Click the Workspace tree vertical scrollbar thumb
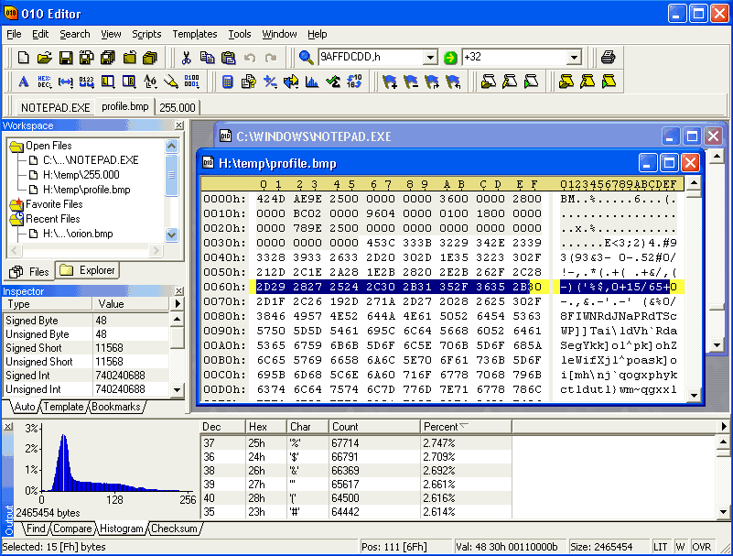 pos(171,175)
